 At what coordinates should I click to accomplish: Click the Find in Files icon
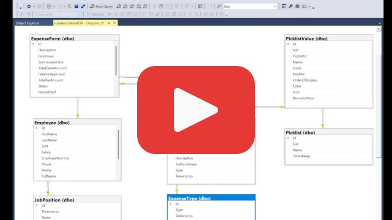219,6
